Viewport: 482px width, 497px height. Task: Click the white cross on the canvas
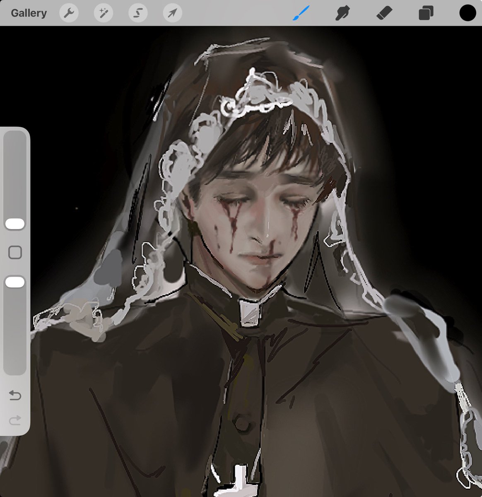click(x=239, y=482)
